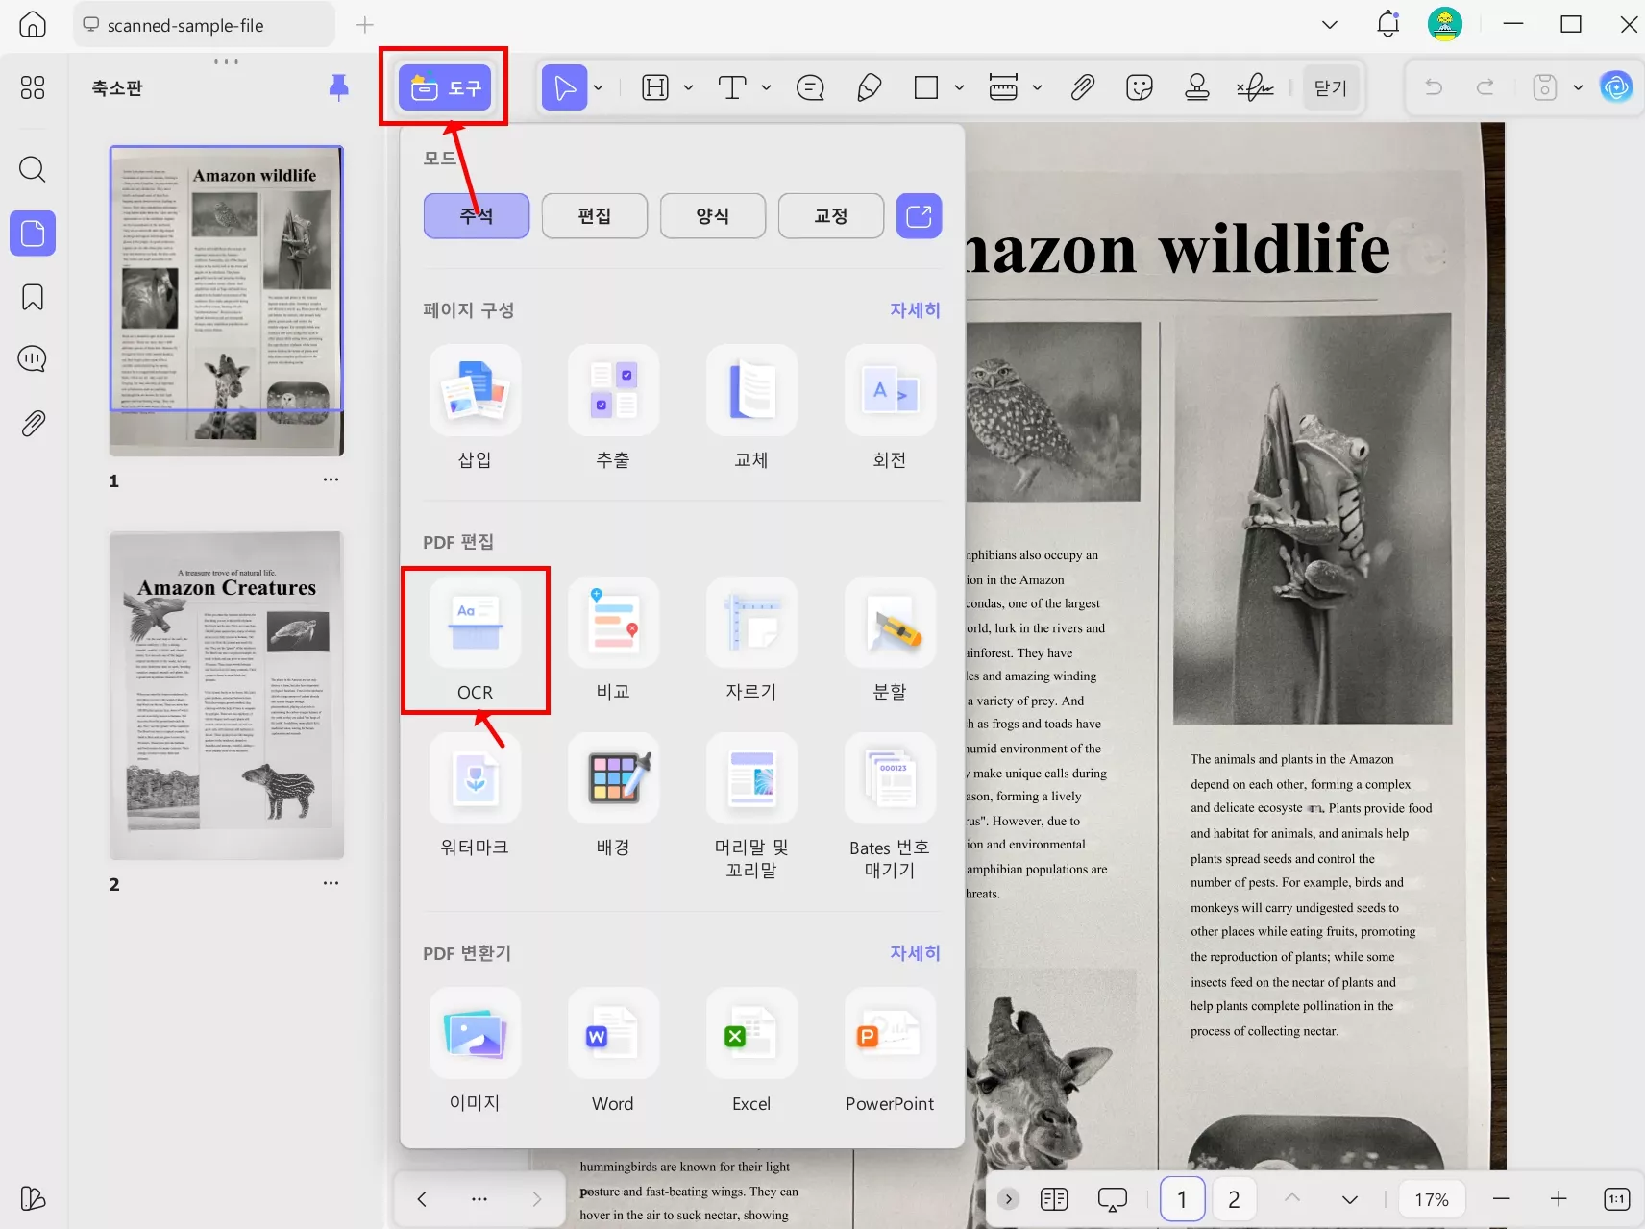Switch to the 양식 mode tab
The width and height of the screenshot is (1645, 1229).
tap(713, 215)
